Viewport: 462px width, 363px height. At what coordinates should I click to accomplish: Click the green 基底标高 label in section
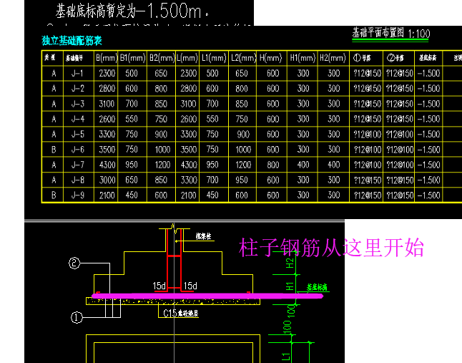[x=317, y=287]
